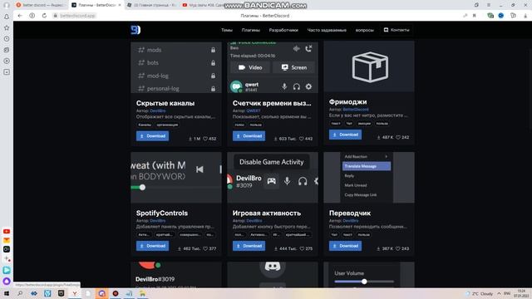The width and height of the screenshot is (532, 299).
Task: Switch to the YouTube browser tab
Action: [x=204, y=5]
